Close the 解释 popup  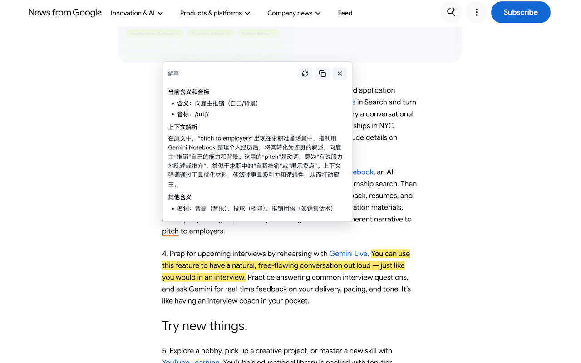[340, 74]
